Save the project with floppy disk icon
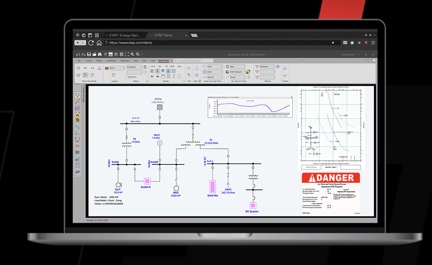The height and width of the screenshot is (265, 432). click(x=89, y=54)
